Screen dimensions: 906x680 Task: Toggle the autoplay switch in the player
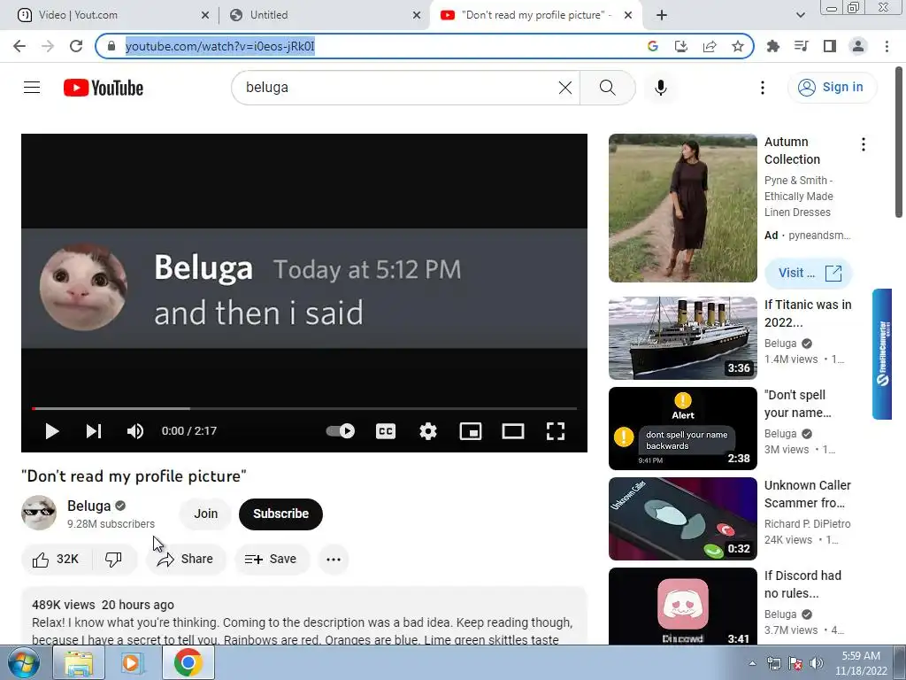click(341, 431)
